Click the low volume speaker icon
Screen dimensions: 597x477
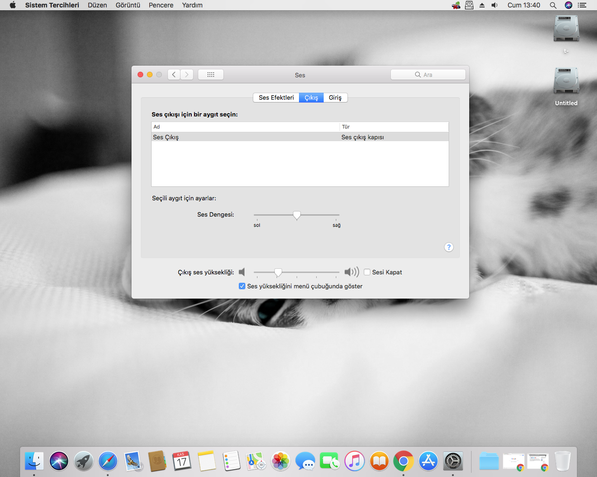tap(242, 272)
